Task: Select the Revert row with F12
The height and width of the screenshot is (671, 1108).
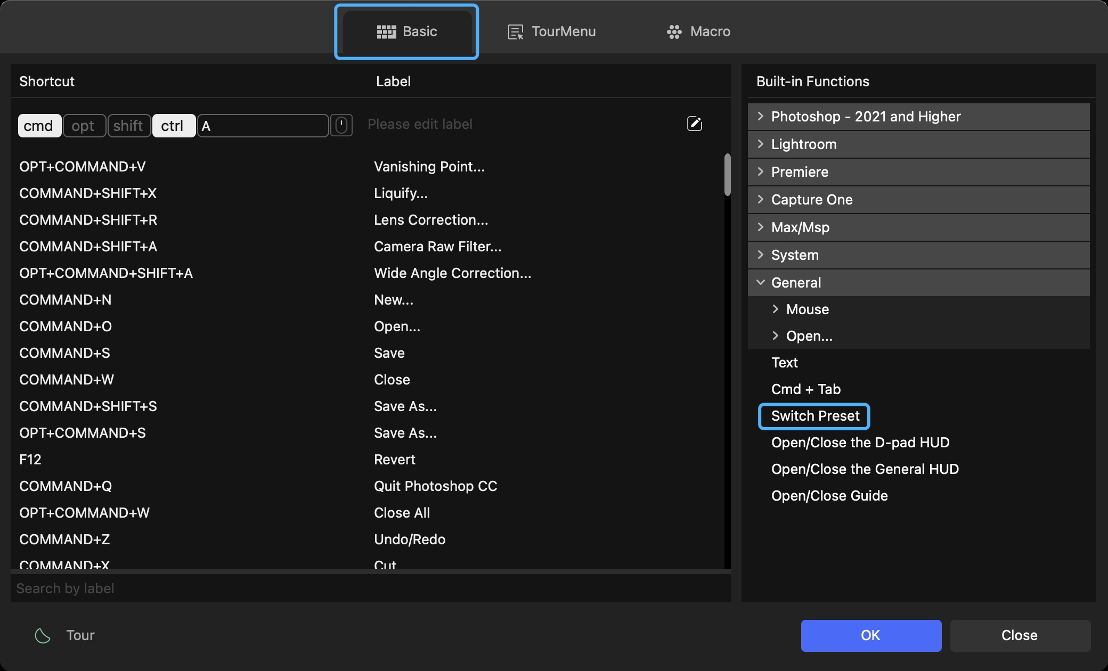Action: [368, 460]
